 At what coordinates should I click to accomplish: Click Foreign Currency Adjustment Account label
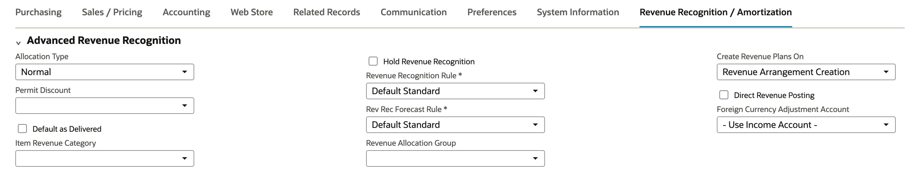[783, 109]
